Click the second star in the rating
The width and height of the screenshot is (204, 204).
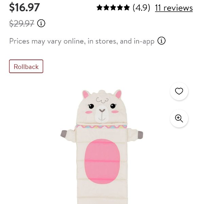click(106, 7)
